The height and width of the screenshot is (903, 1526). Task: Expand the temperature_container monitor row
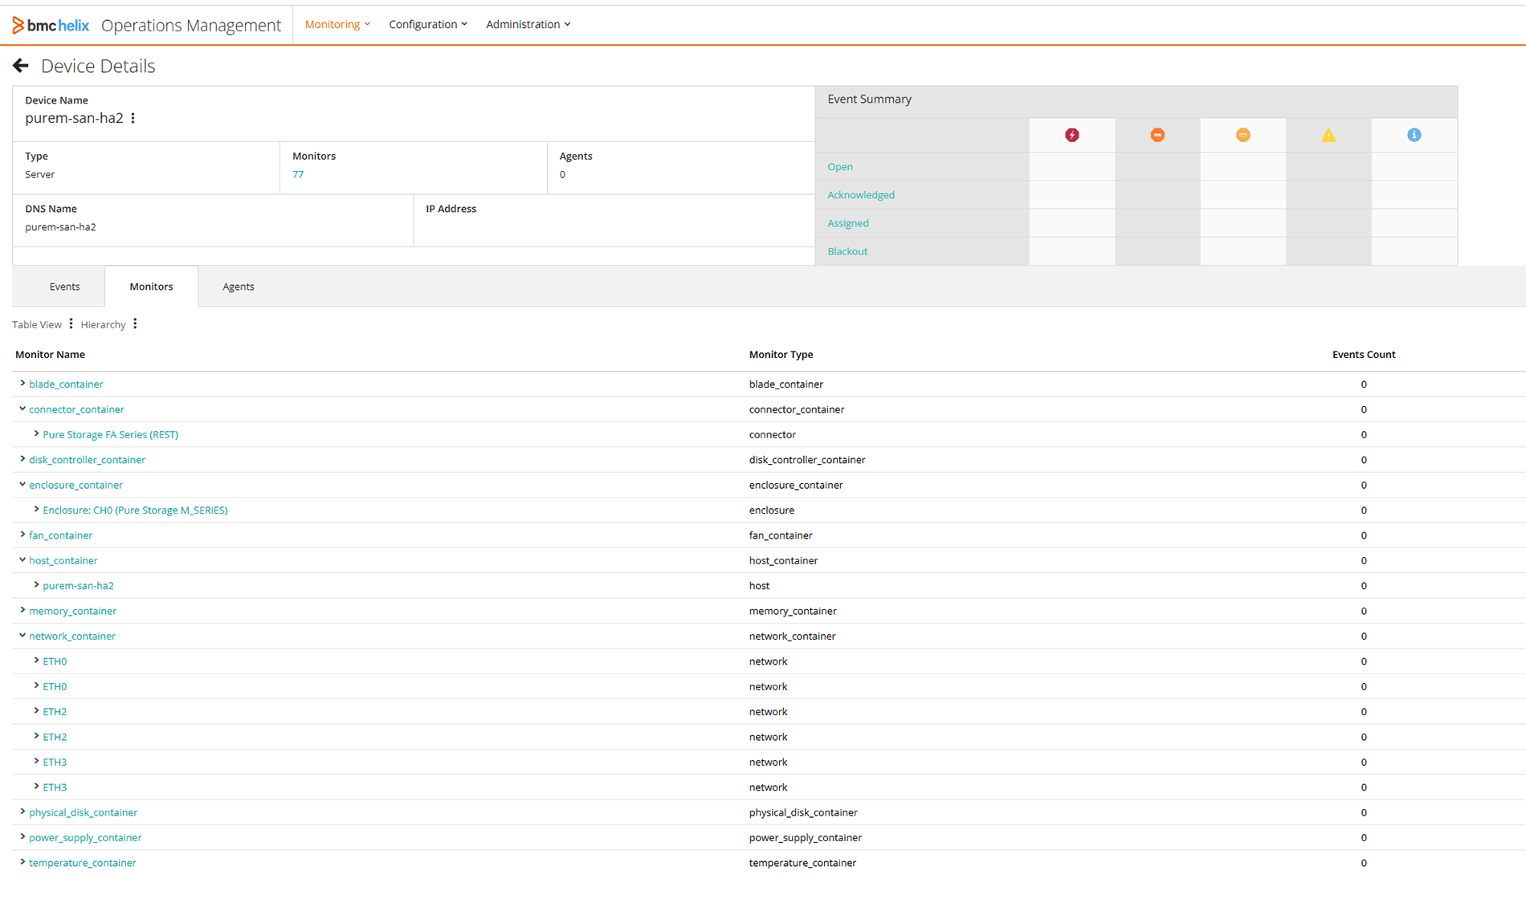click(22, 862)
